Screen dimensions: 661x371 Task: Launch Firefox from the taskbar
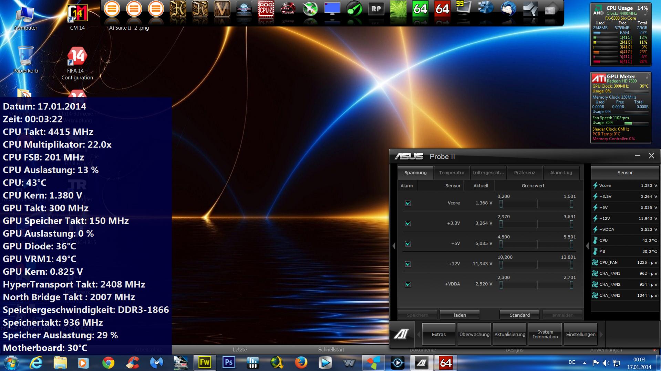[x=301, y=363]
